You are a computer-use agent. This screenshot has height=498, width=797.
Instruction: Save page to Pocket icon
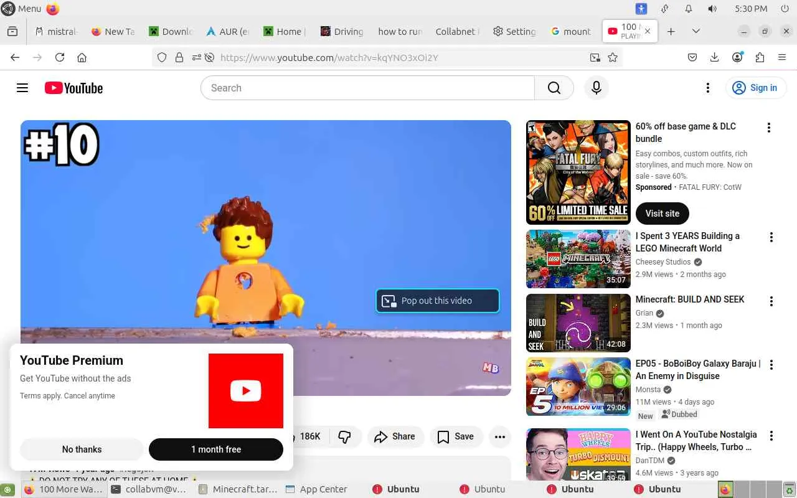pyautogui.click(x=692, y=57)
